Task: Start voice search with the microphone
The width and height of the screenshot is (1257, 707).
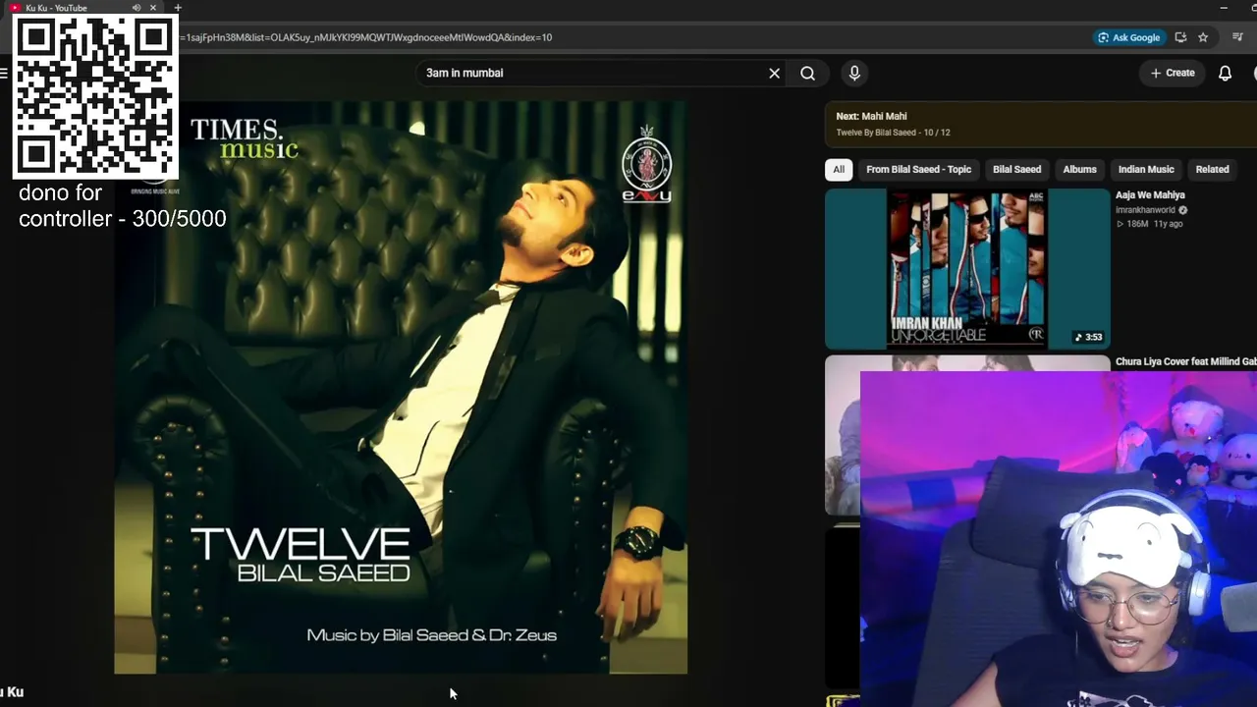Action: (x=854, y=73)
